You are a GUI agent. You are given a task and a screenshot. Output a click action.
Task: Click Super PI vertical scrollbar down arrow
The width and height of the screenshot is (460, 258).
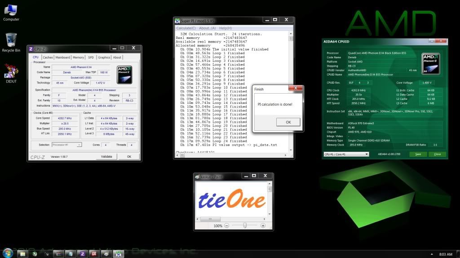pyautogui.click(x=291, y=150)
